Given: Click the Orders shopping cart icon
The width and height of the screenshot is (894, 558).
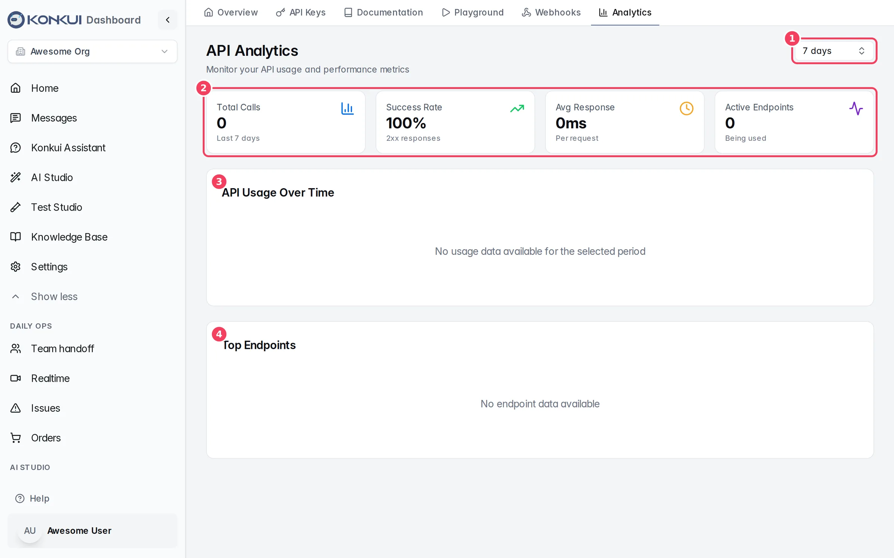Looking at the screenshot, I should (x=16, y=438).
